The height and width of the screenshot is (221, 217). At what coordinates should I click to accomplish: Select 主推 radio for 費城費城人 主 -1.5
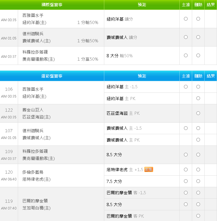point(186,128)
